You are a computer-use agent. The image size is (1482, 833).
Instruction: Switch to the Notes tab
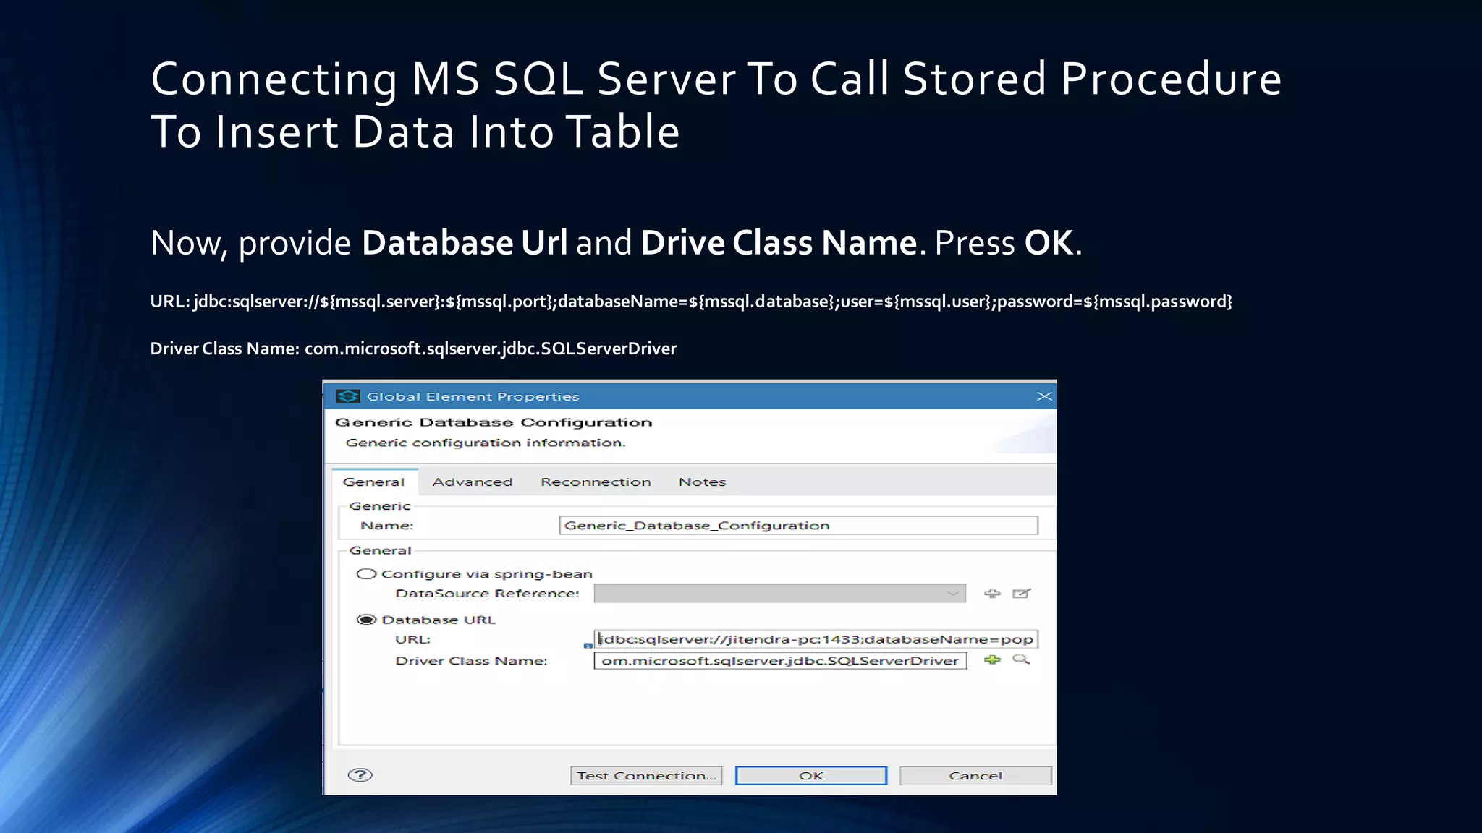click(702, 482)
